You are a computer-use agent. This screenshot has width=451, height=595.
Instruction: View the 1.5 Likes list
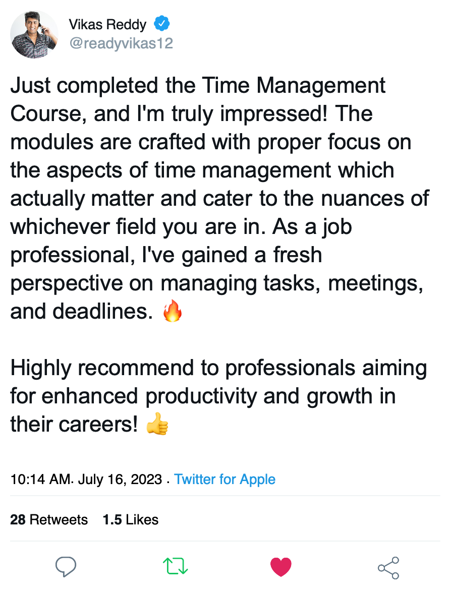click(x=131, y=520)
